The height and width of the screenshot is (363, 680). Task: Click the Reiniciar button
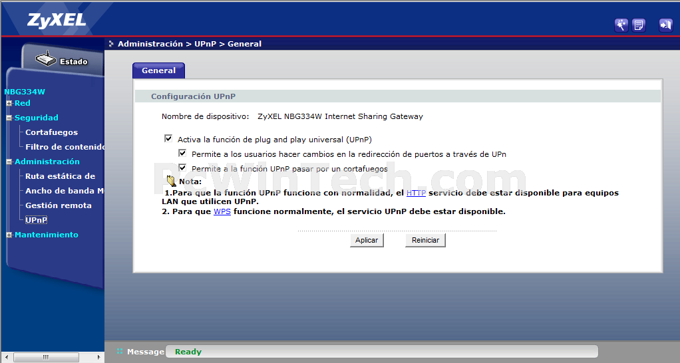[425, 240]
